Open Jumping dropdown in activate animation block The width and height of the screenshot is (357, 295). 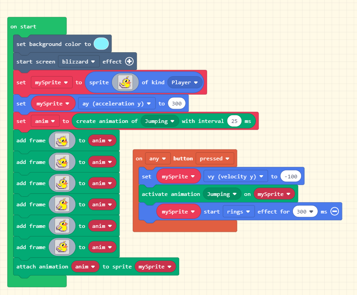222,194
